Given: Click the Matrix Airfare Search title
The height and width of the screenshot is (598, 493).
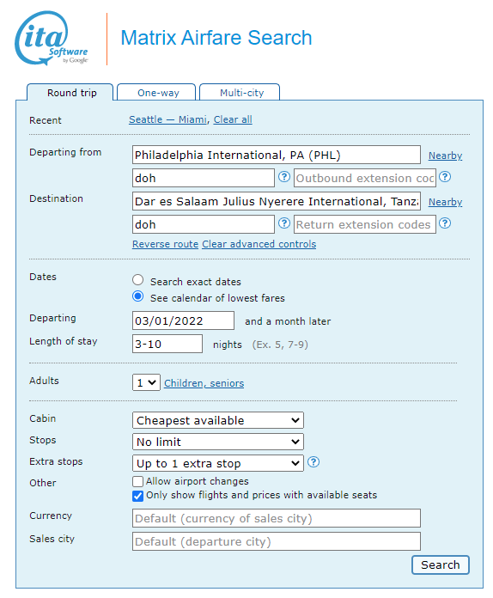Looking at the screenshot, I should 216,38.
